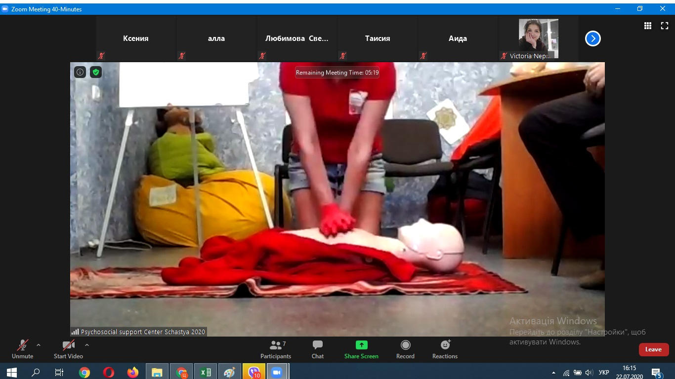Click muted mic icon on Любимова tile

point(262,56)
